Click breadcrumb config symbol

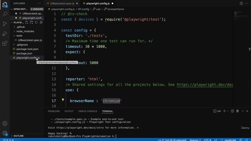tap(85, 9)
